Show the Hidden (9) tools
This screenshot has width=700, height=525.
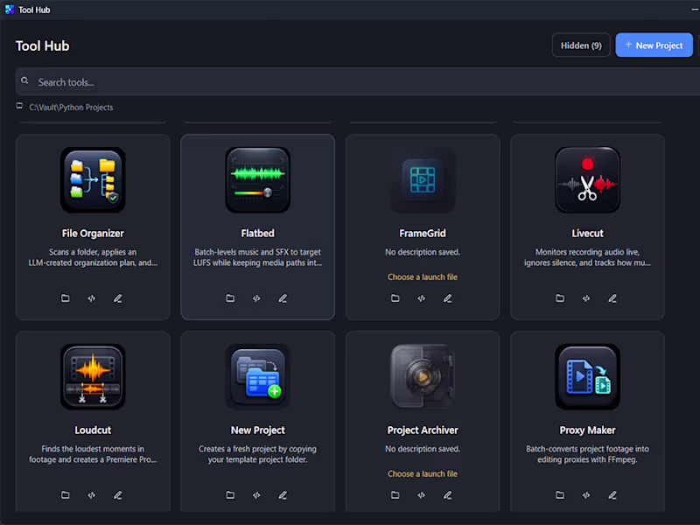[581, 45]
